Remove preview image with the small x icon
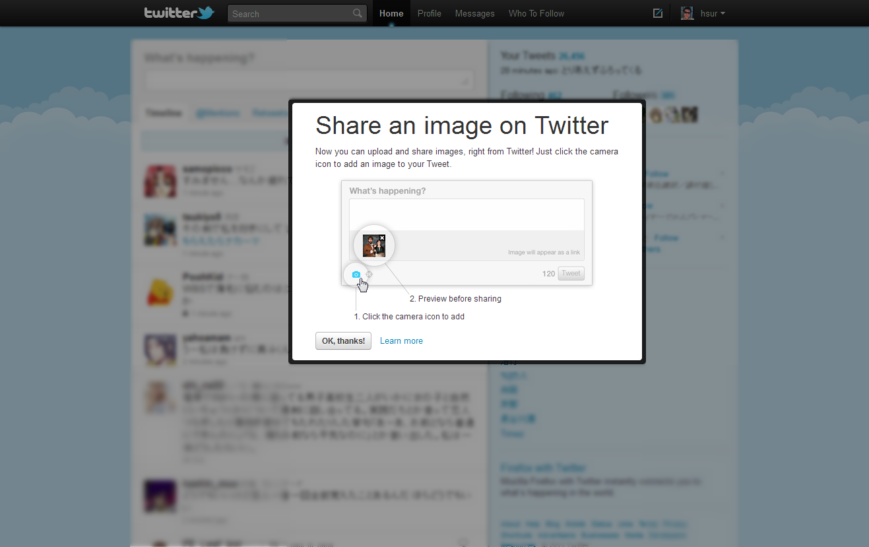Screen dimensions: 869x547 (382, 238)
